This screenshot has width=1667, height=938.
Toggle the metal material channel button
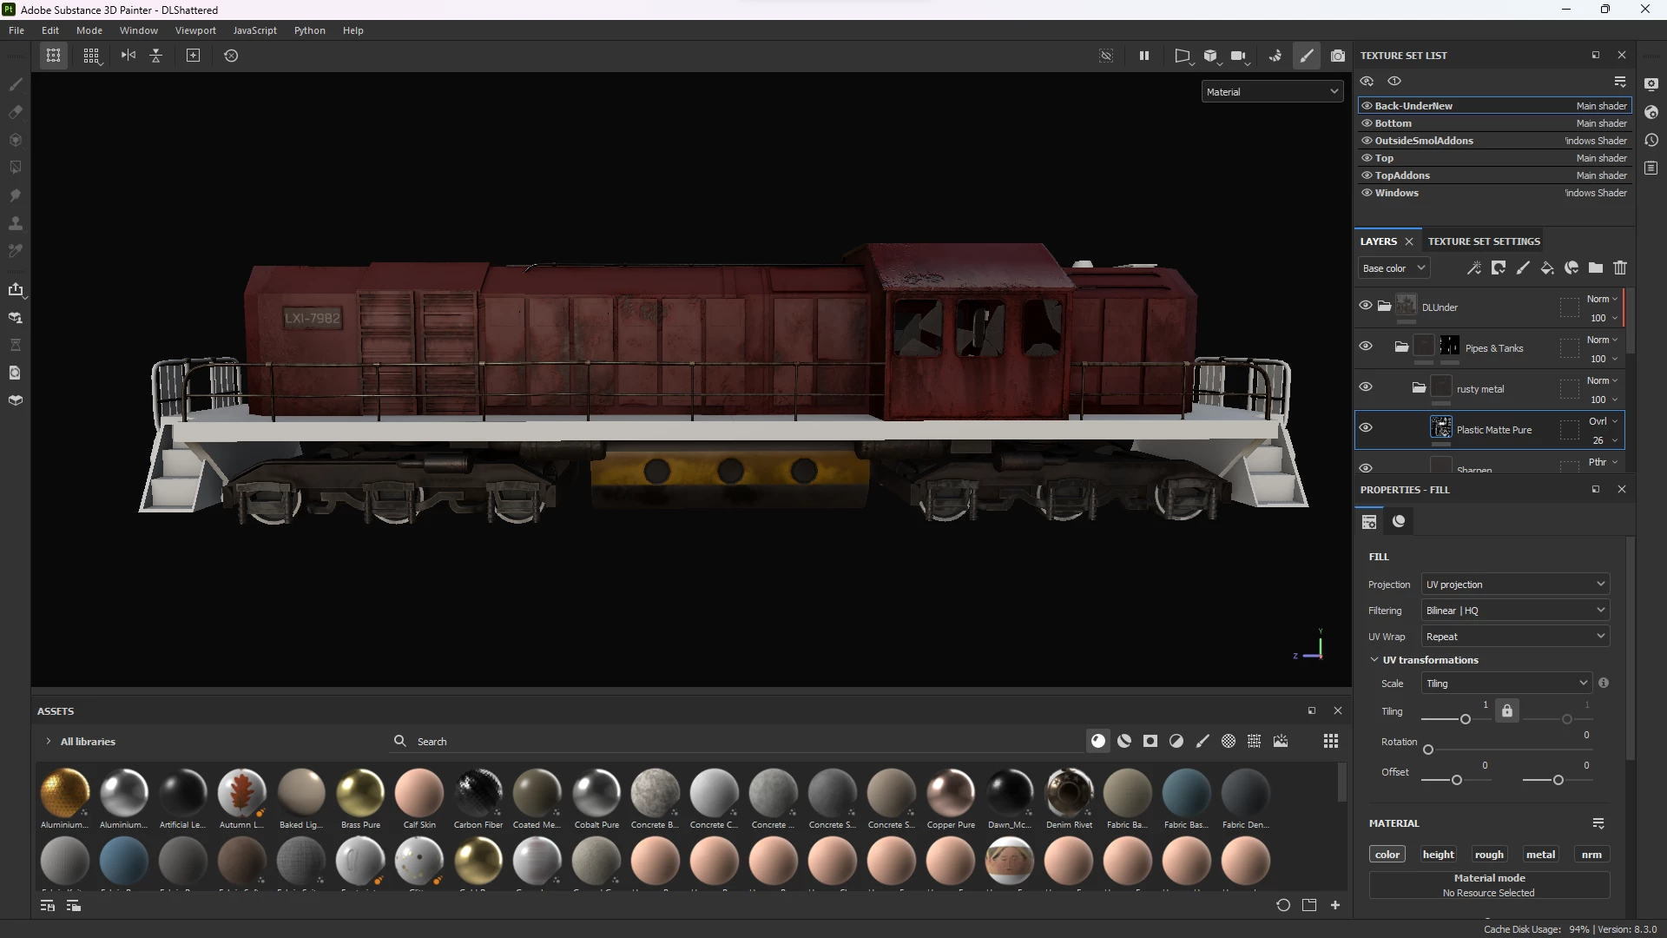pyautogui.click(x=1540, y=855)
